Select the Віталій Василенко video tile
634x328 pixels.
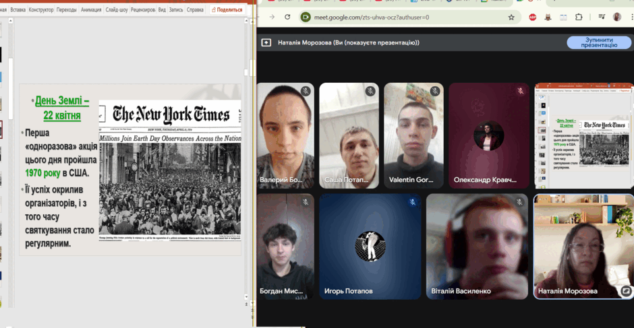click(477, 247)
